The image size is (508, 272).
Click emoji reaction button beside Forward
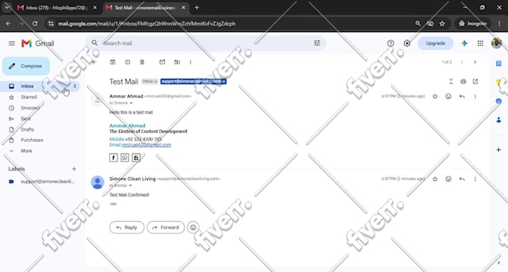[x=193, y=228]
